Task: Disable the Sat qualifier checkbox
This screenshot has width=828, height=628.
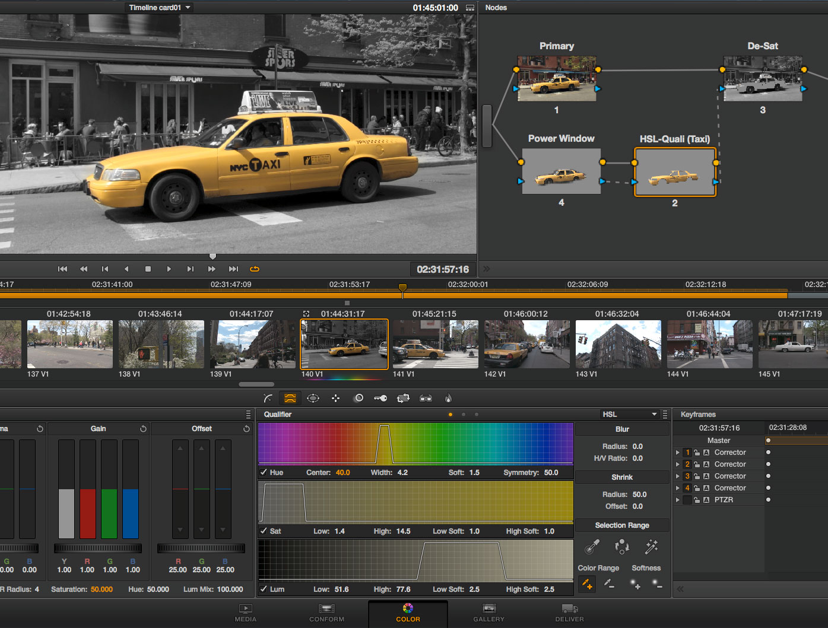Action: (x=264, y=531)
